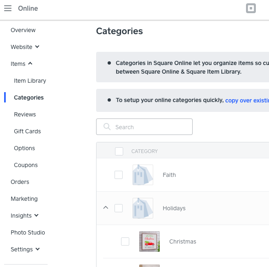Viewport: 269px width, 267px height.
Task: Click the search magnifier icon
Action: pyautogui.click(x=107, y=127)
